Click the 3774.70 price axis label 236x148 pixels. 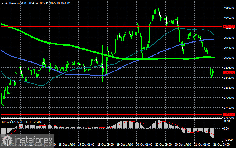[229, 98]
